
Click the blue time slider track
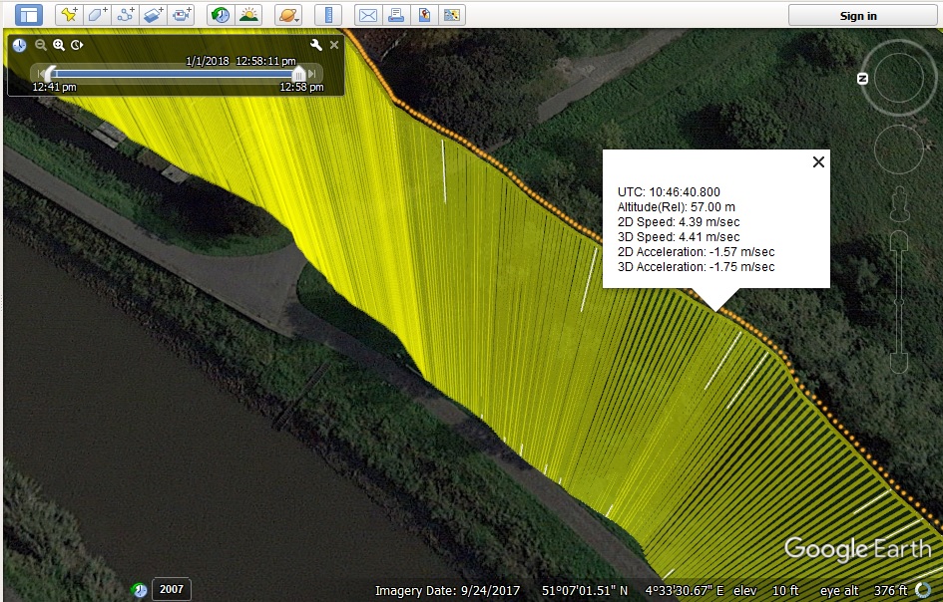[175, 74]
